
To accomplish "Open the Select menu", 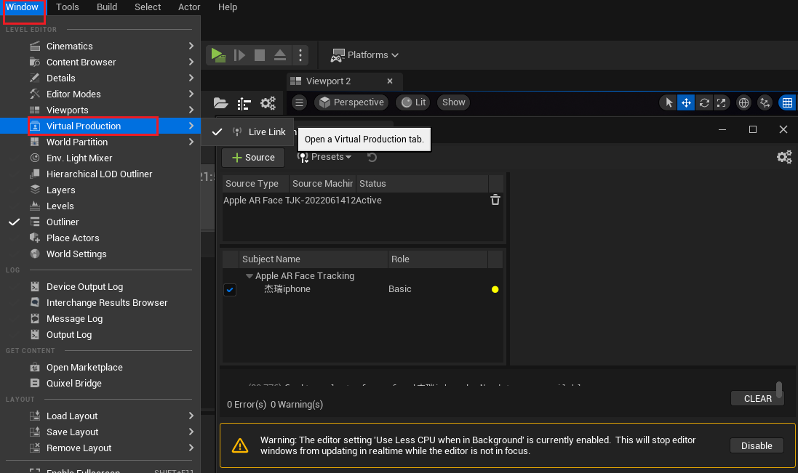I will pos(148,7).
